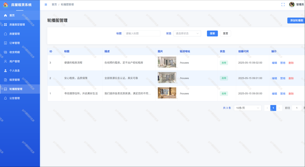Edit the 寻找理想住所 row
Viewport: 305px width, 167px height.
(274, 94)
